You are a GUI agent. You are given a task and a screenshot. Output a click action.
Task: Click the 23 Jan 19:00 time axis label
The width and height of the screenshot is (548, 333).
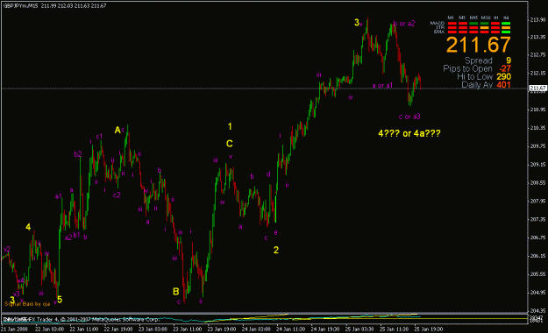222,329
